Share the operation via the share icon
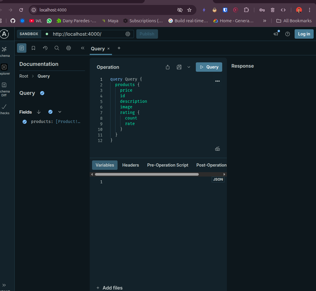Viewport: 316px width, 291px height. 168,67
